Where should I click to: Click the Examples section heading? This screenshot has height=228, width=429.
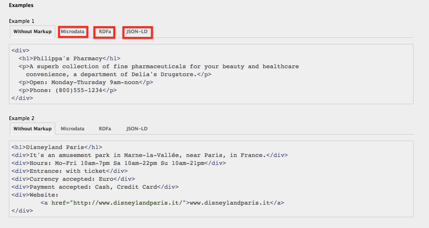coord(21,6)
